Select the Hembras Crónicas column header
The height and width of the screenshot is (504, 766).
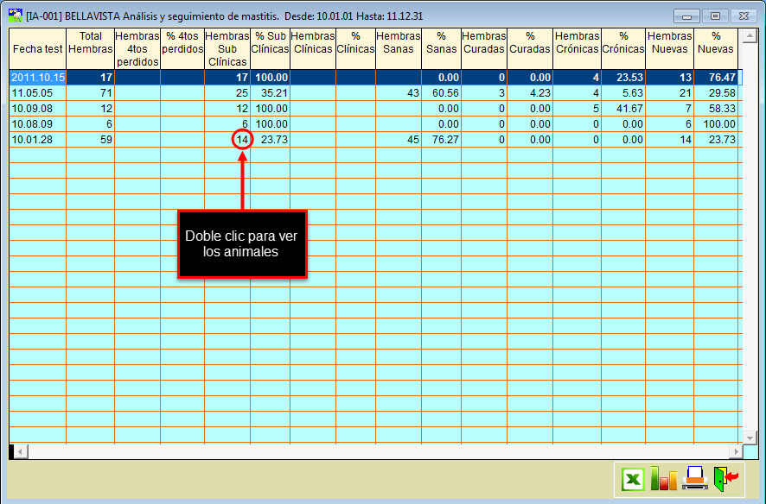[576, 43]
